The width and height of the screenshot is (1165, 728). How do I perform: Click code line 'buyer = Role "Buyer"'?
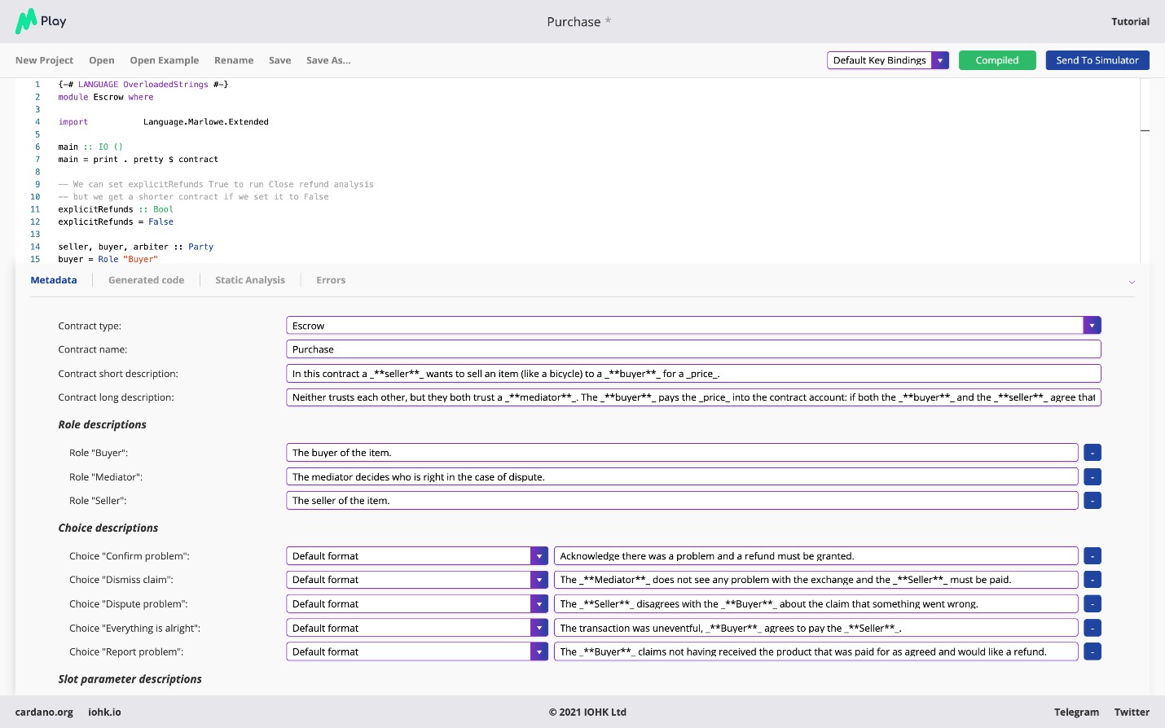(x=108, y=259)
